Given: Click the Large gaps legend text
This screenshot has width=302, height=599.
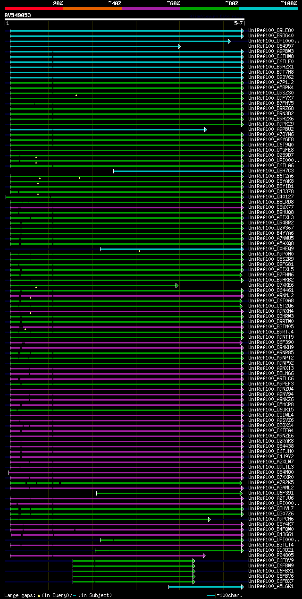Looking at the screenshot, I should [x=58, y=595].
